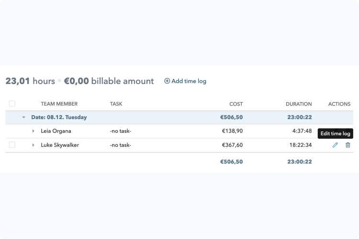Sort by the Team Member column header
Viewport: 359px width, 239px height.
59,104
